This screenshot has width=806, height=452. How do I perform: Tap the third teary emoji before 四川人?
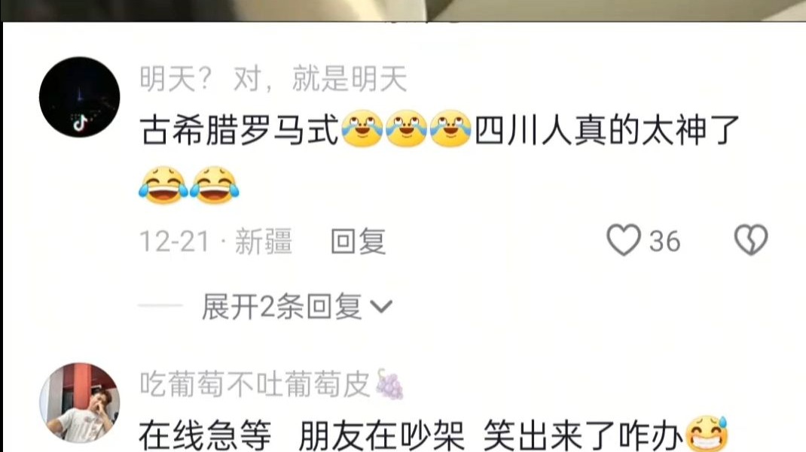click(450, 129)
